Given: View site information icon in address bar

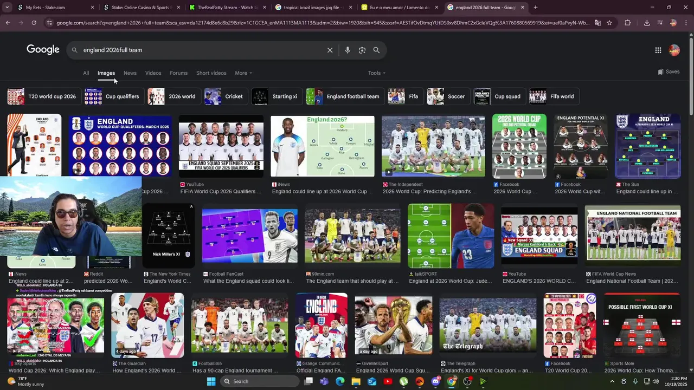Looking at the screenshot, I should 49,23.
